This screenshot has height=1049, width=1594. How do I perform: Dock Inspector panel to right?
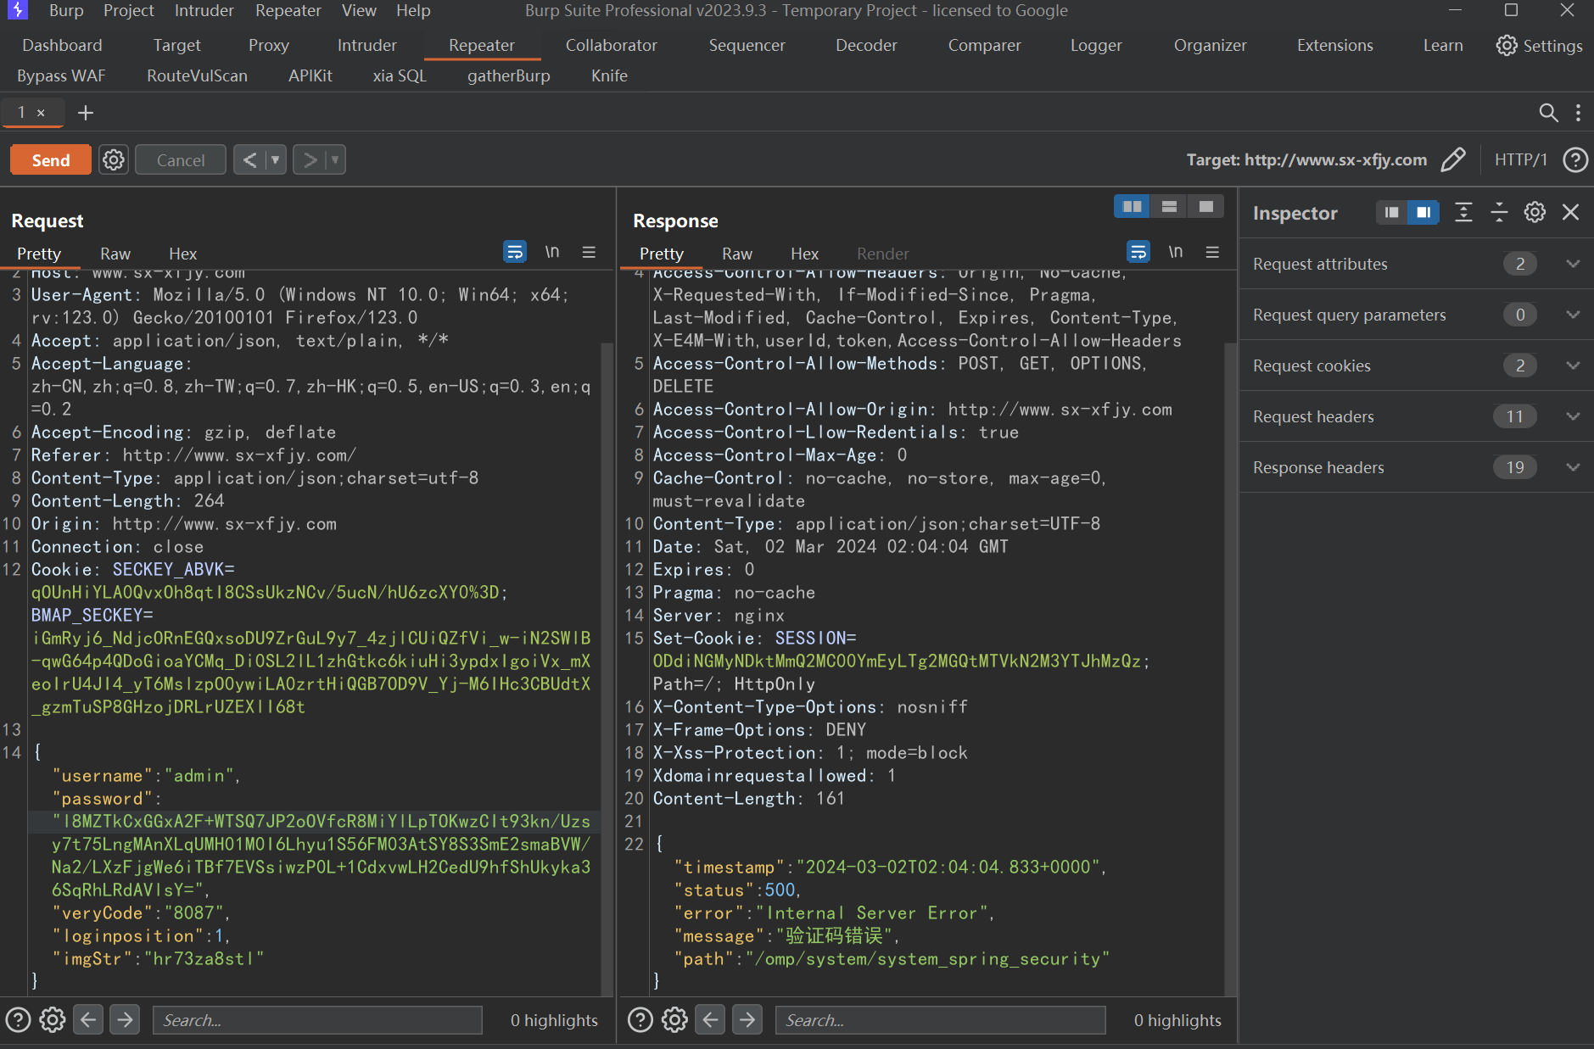[1423, 212]
